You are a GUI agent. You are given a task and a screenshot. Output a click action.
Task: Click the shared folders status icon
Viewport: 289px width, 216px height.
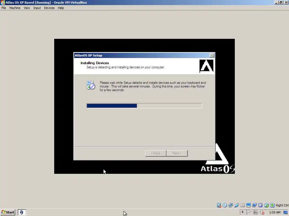[x=242, y=205]
